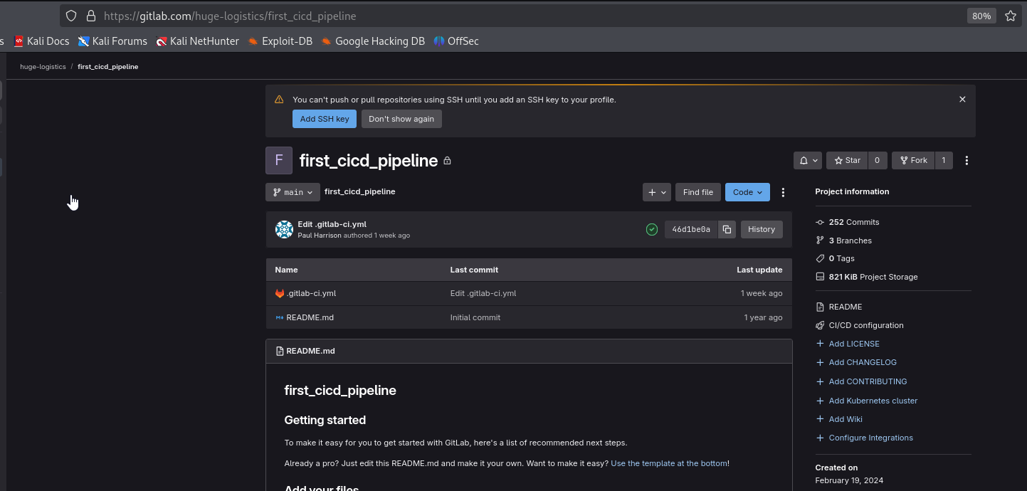Click the warning triangle icon in banner

(279, 100)
